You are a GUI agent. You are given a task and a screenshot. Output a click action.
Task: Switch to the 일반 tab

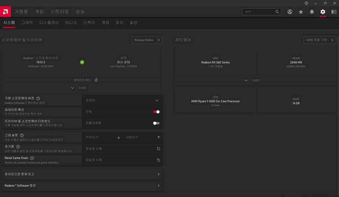point(133,22)
